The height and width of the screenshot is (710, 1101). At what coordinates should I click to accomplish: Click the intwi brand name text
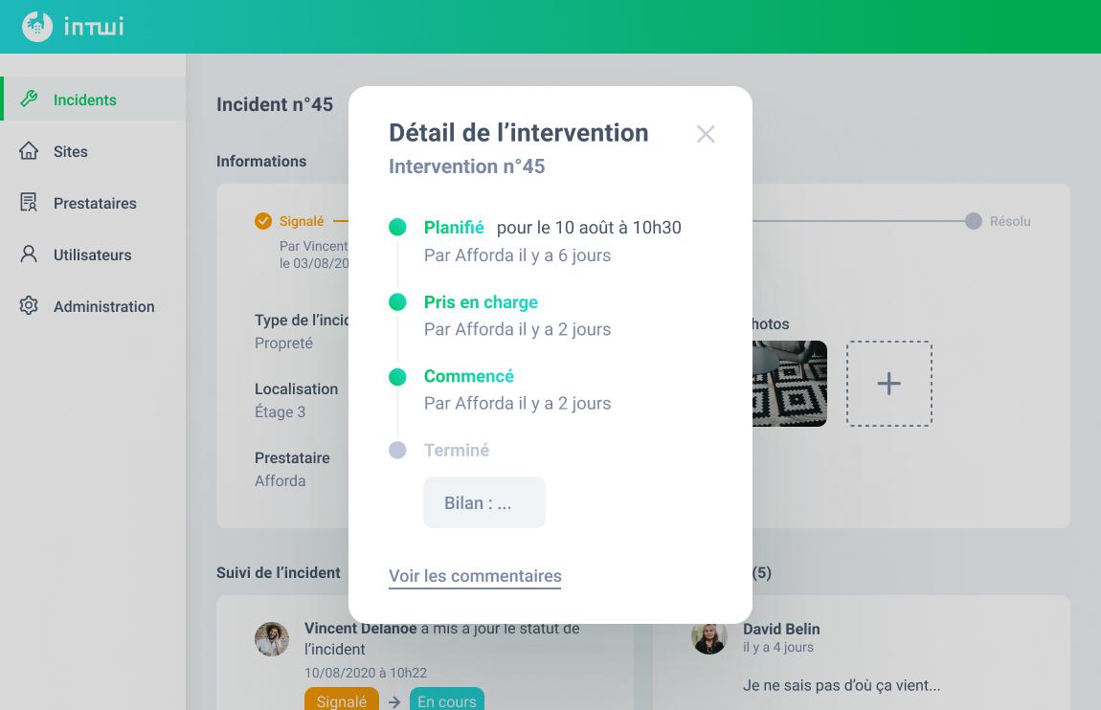coord(94,27)
